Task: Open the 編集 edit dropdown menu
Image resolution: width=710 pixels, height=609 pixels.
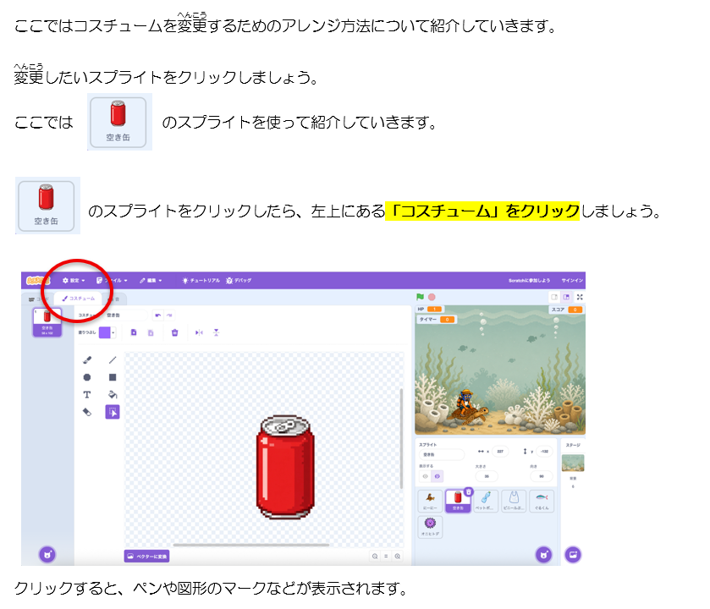Action: coord(151,281)
